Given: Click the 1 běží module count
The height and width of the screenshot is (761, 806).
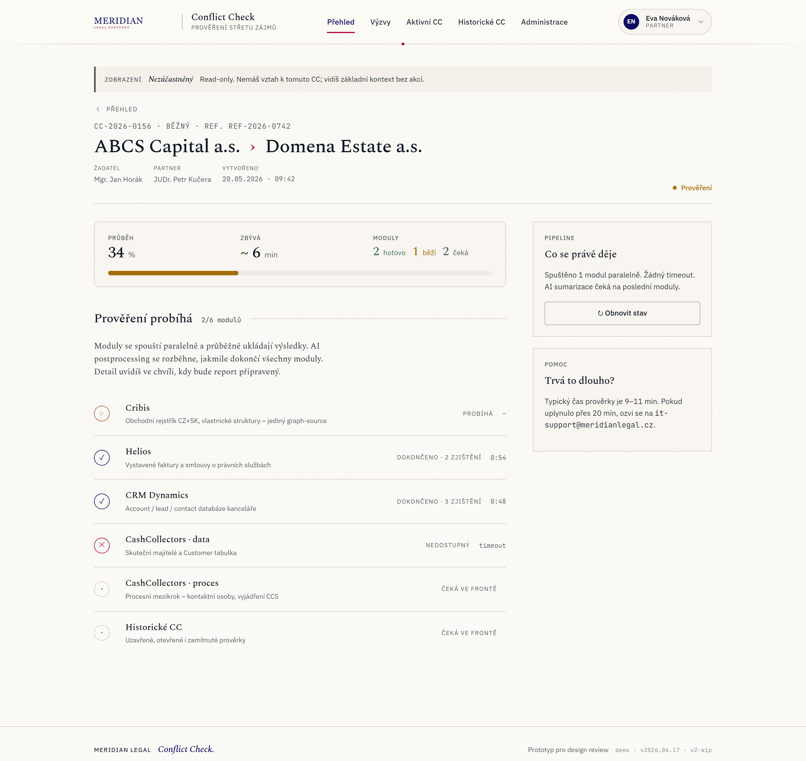Looking at the screenshot, I should pyautogui.click(x=424, y=252).
